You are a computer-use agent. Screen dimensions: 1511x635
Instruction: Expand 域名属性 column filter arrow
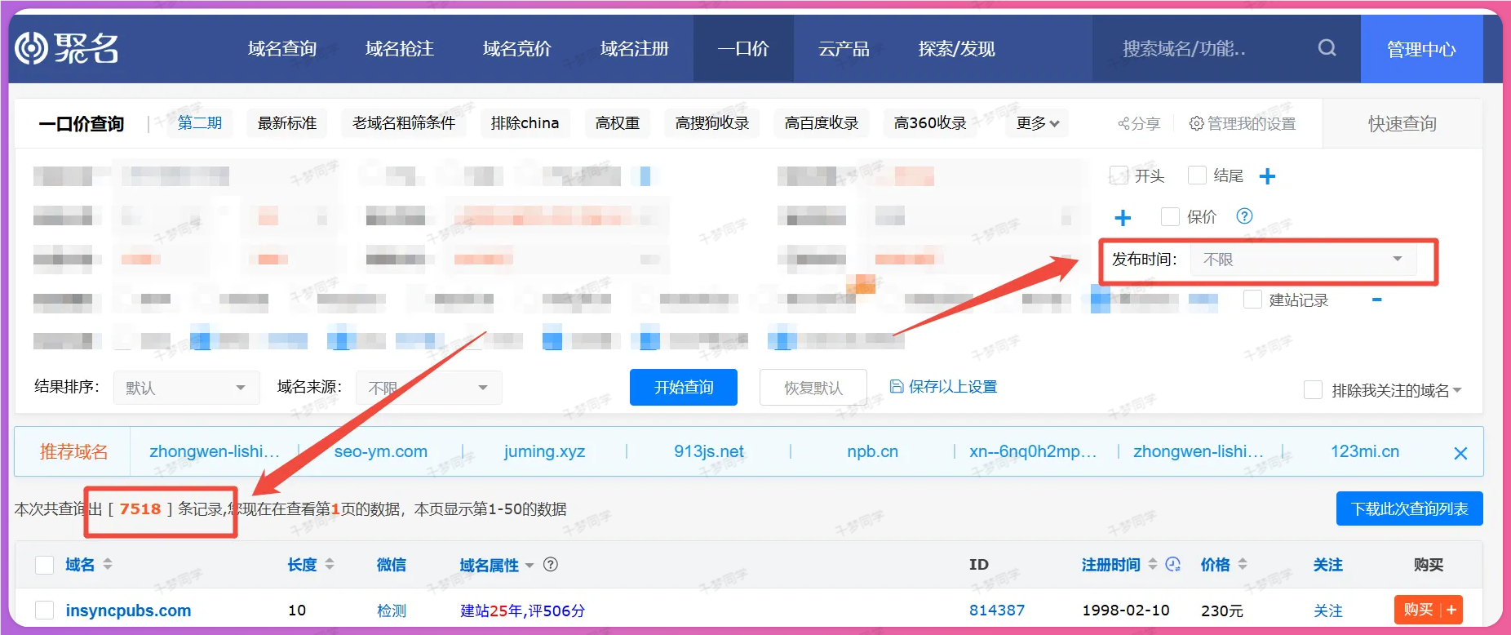530,566
